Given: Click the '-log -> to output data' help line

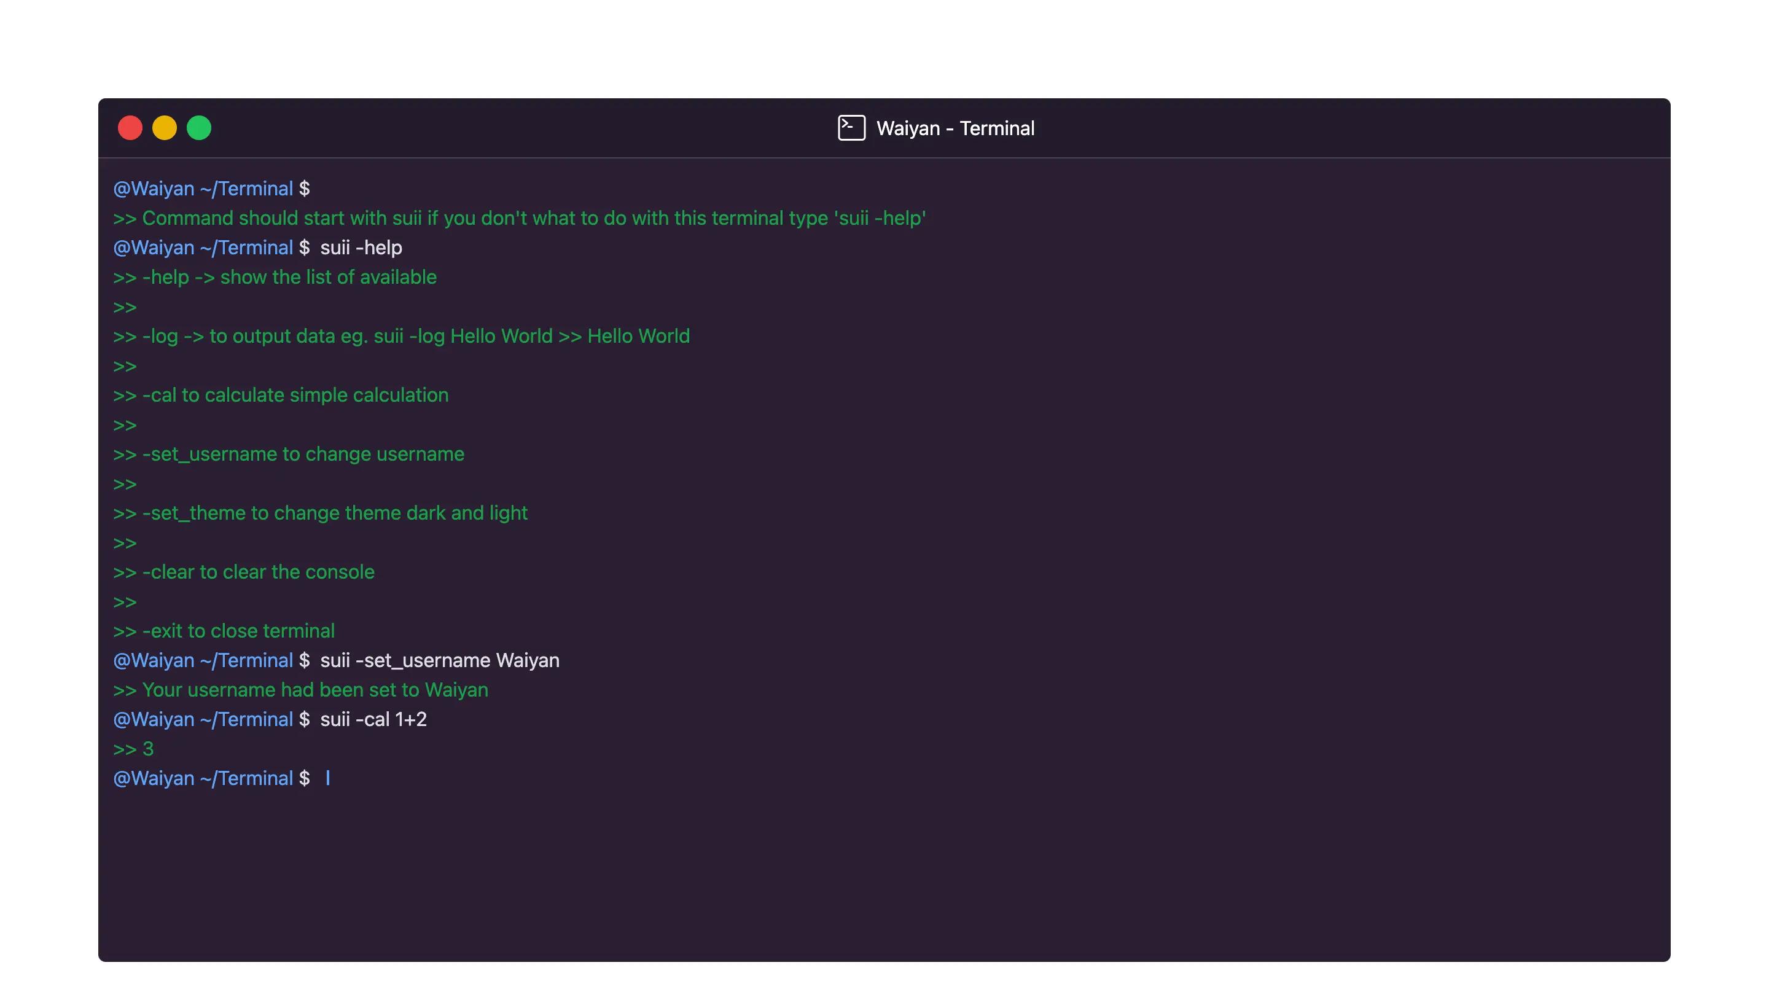Looking at the screenshot, I should 402,336.
